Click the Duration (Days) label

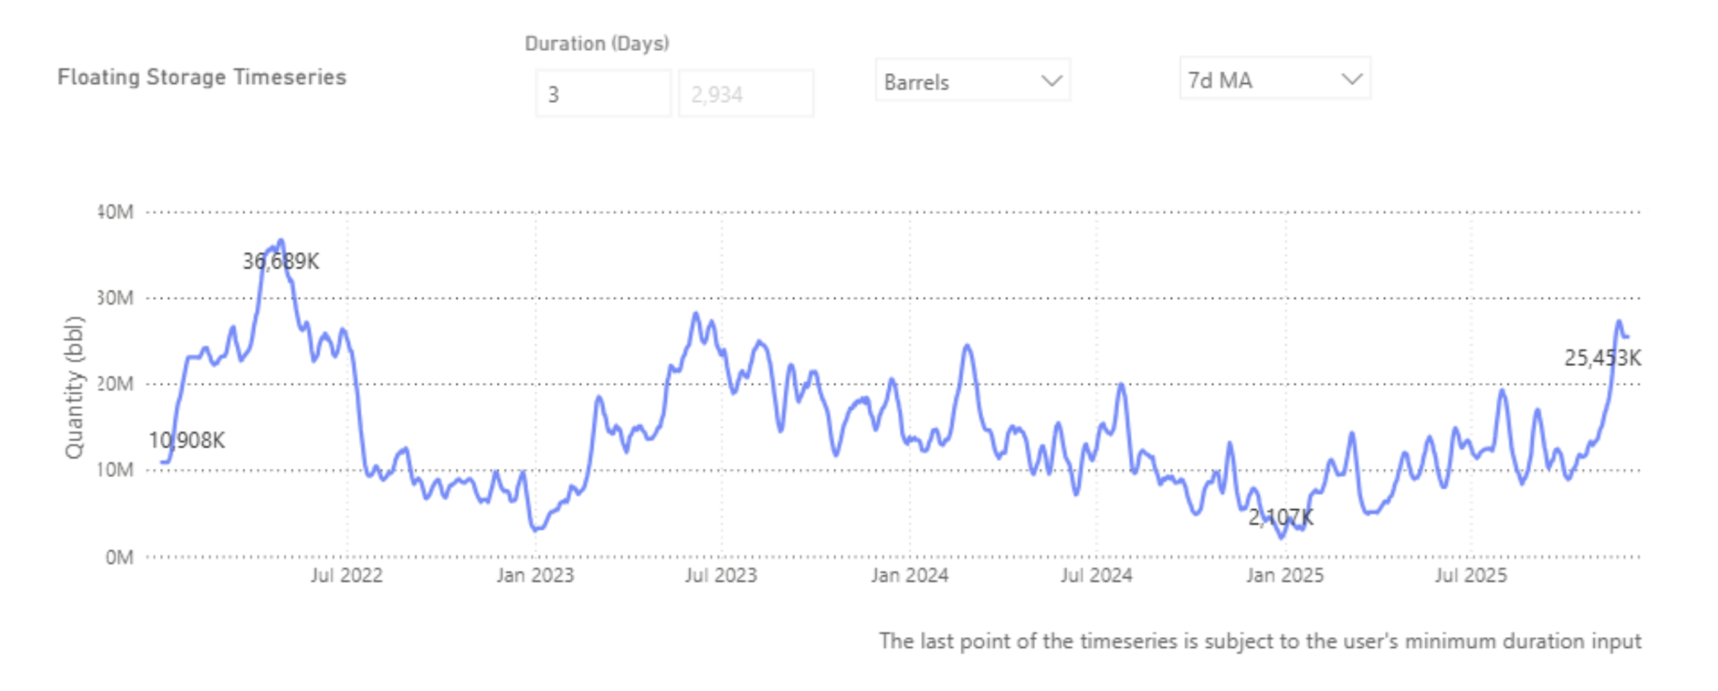tap(597, 44)
